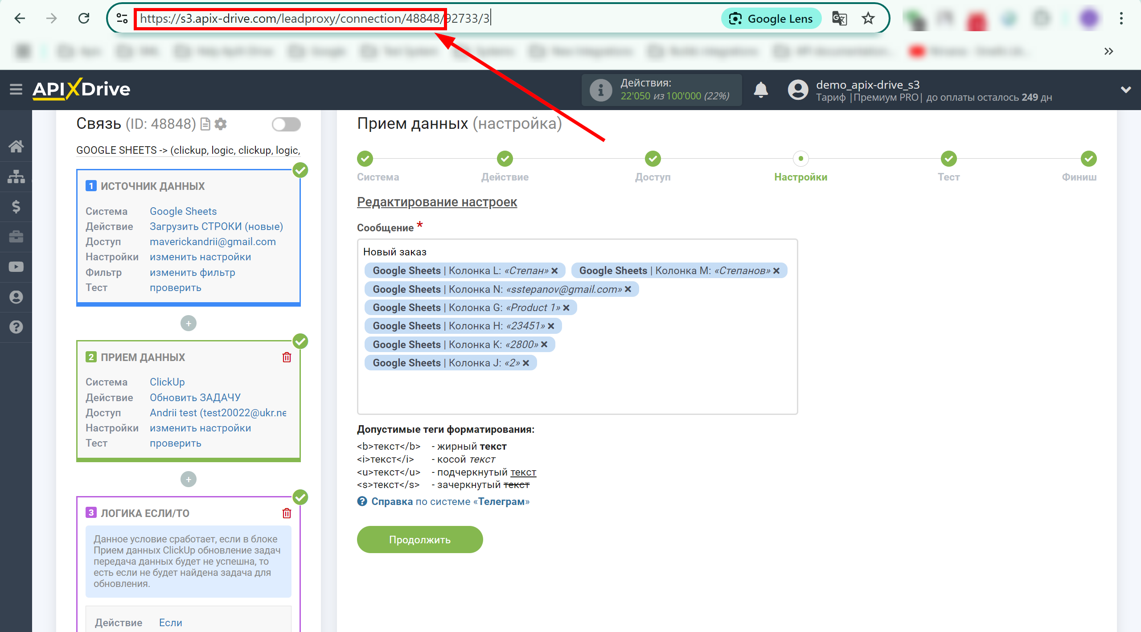Open Если action link in logic block
Screen dimensions: 1141x632
click(171, 623)
